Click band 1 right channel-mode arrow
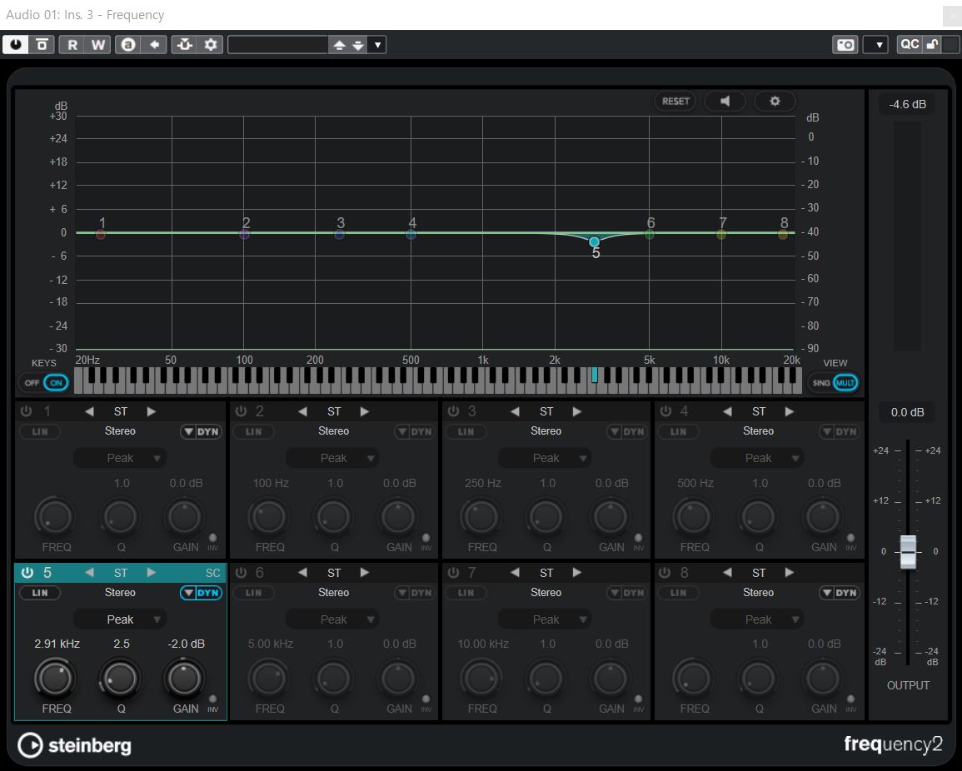 (151, 411)
